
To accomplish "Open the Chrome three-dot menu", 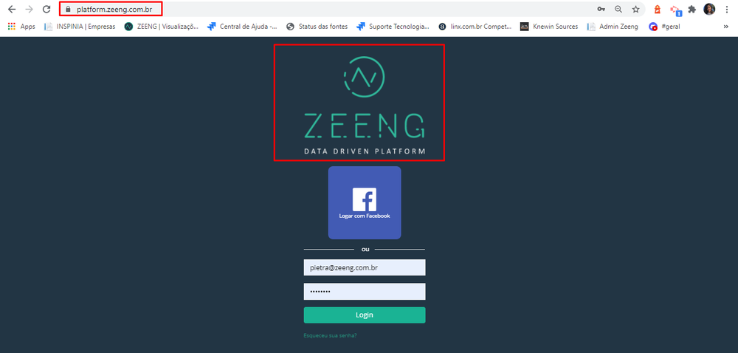I will (x=727, y=9).
